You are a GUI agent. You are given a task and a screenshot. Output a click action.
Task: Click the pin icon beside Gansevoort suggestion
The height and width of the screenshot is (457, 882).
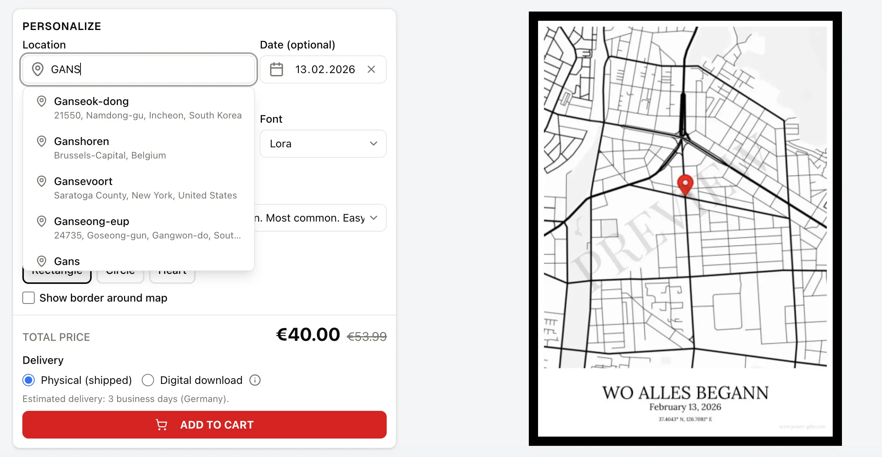coord(42,181)
